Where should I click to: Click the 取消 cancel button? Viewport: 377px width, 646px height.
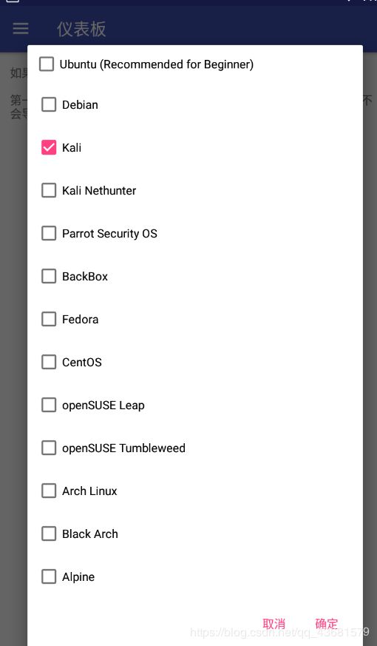[274, 623]
